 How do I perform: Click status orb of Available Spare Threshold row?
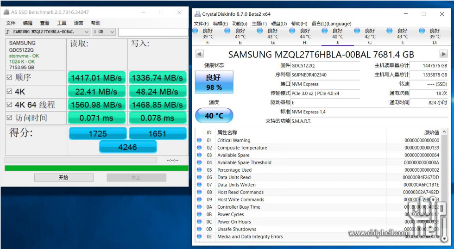pyautogui.click(x=199, y=162)
